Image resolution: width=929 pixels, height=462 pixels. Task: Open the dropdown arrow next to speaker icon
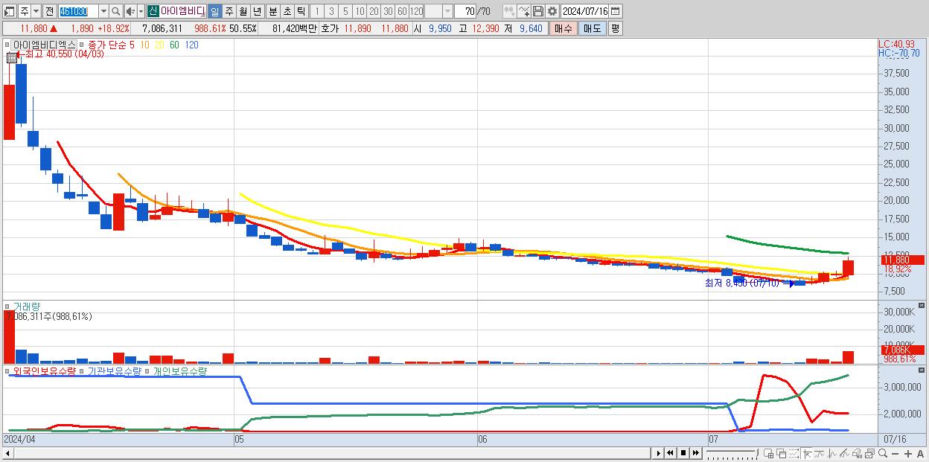[141, 11]
